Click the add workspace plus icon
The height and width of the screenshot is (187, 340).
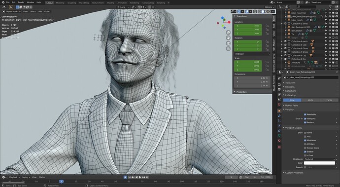(169, 2)
